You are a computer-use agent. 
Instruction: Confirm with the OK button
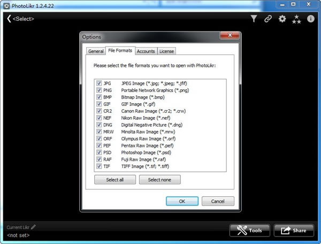(182, 201)
